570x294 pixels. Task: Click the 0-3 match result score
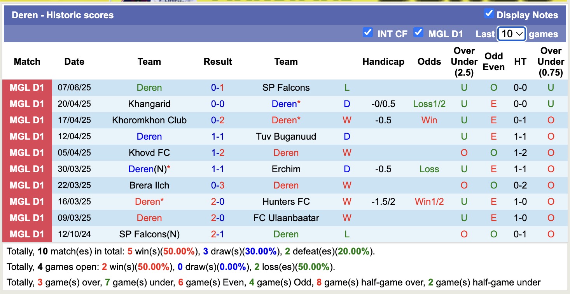point(218,185)
